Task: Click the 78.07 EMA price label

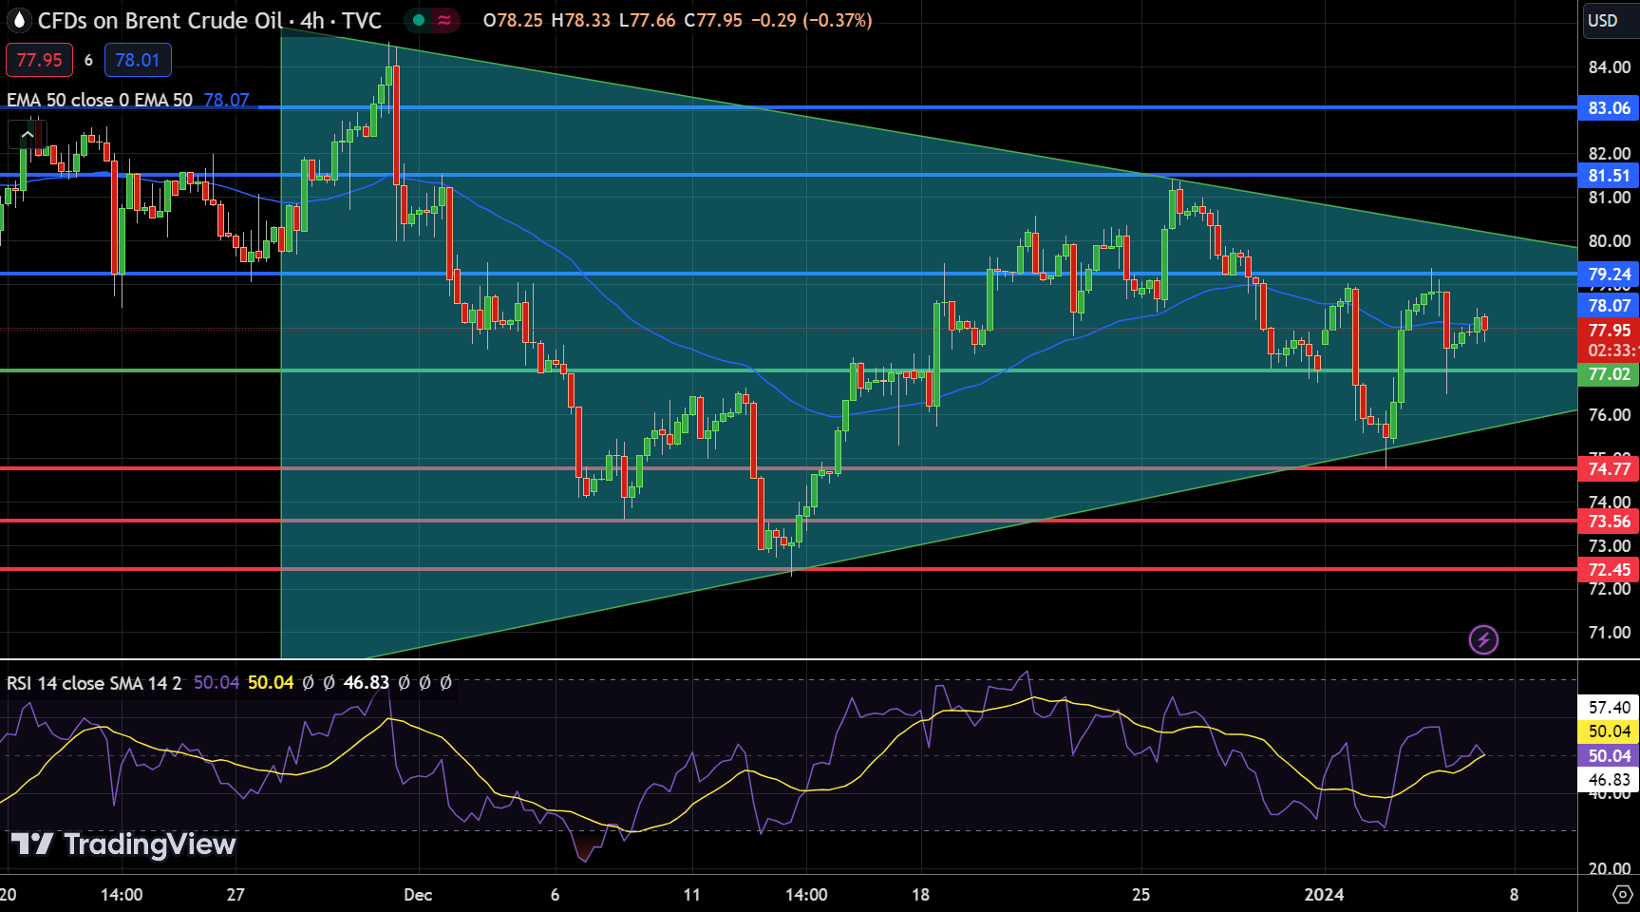Action: [x=1609, y=306]
